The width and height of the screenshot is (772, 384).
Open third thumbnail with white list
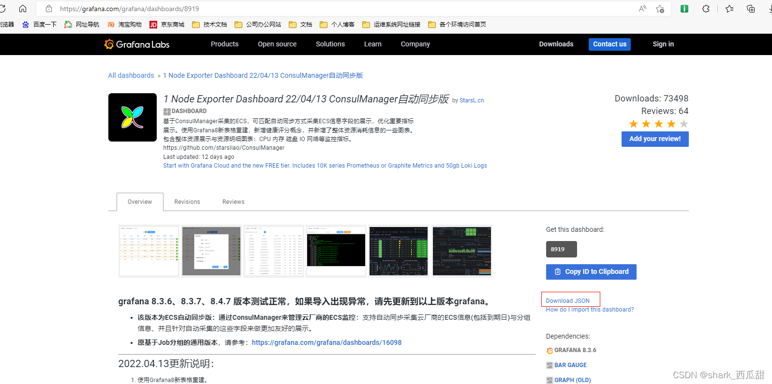coord(274,251)
